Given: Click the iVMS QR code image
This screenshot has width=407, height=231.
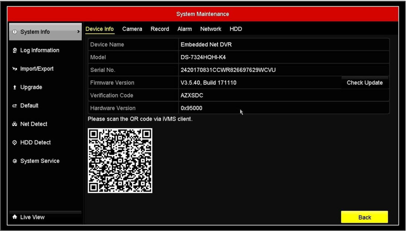Looking at the screenshot, I should point(120,160).
